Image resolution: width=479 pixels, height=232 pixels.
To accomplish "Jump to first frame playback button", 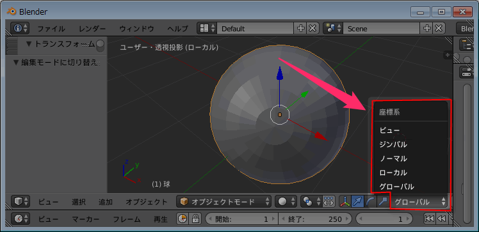I will tap(429, 219).
